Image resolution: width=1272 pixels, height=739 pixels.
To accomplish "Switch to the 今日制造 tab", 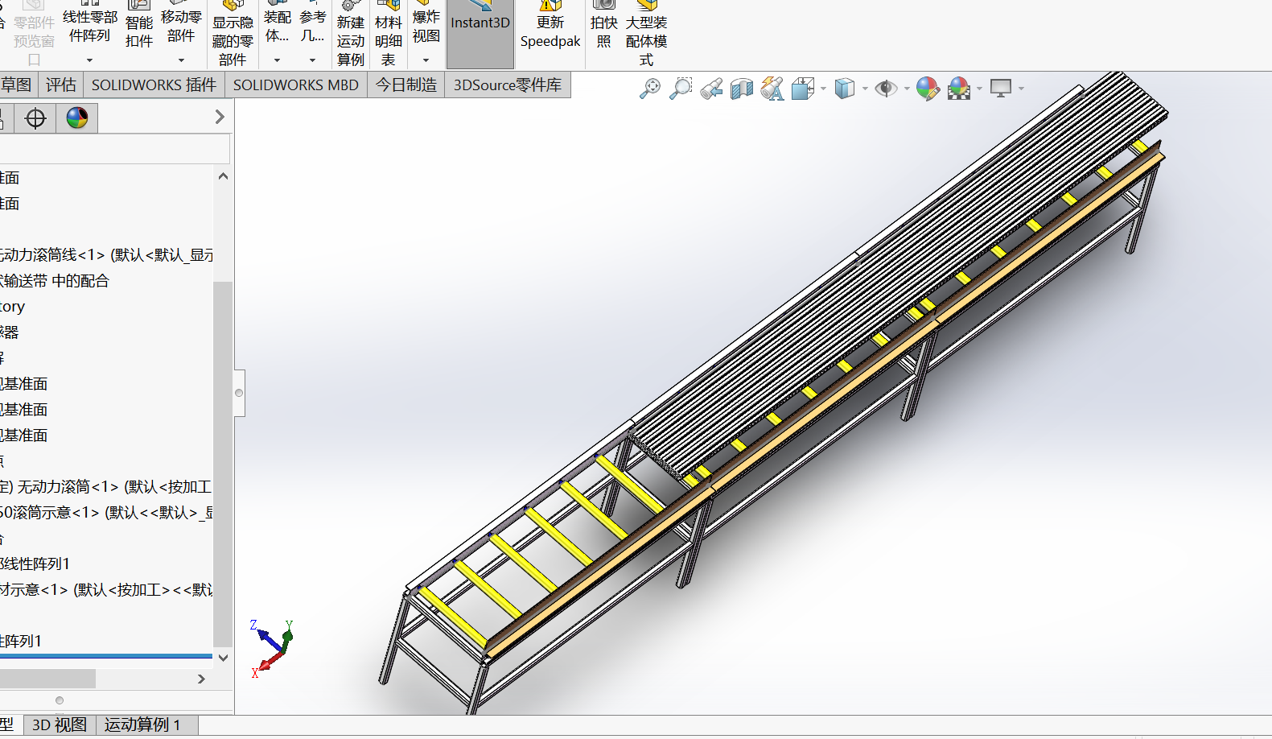I will tap(406, 85).
